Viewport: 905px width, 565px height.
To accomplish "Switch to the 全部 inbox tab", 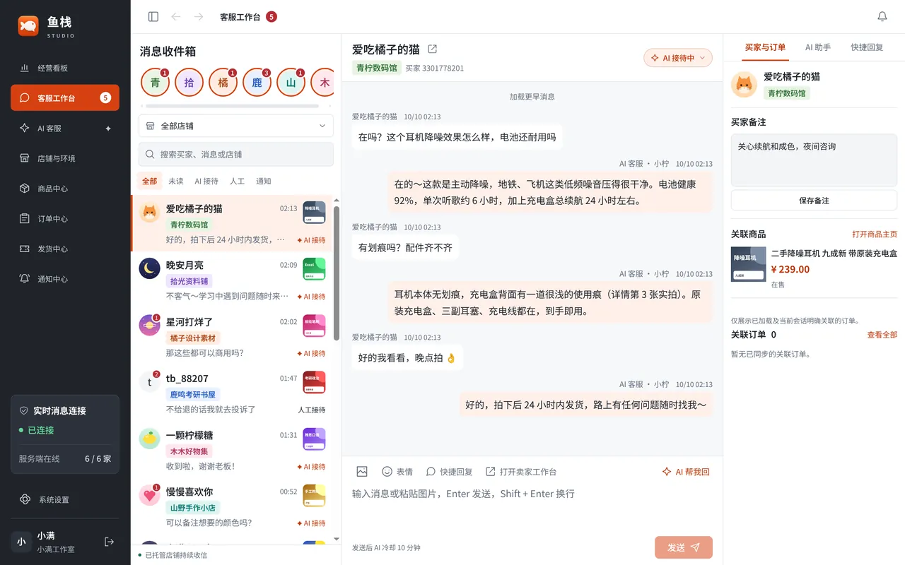I will tap(150, 182).
